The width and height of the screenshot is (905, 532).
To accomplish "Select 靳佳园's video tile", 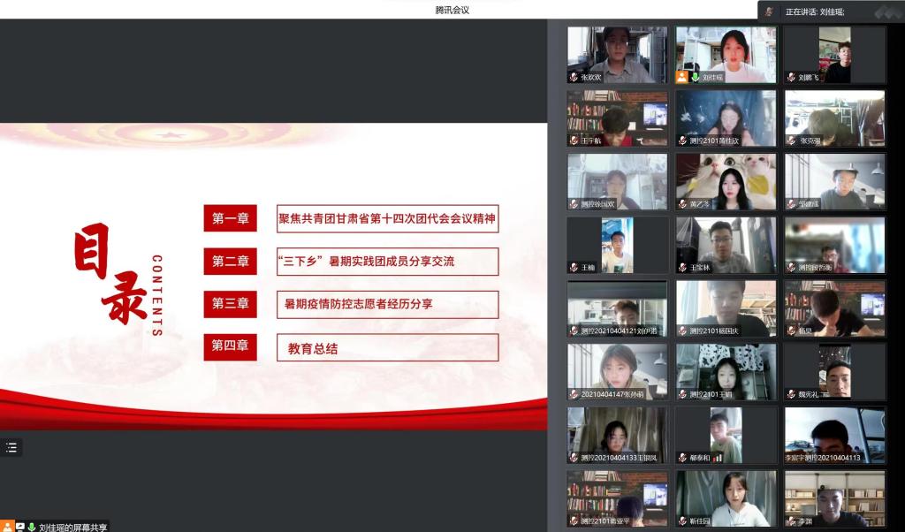I will tap(726, 498).
